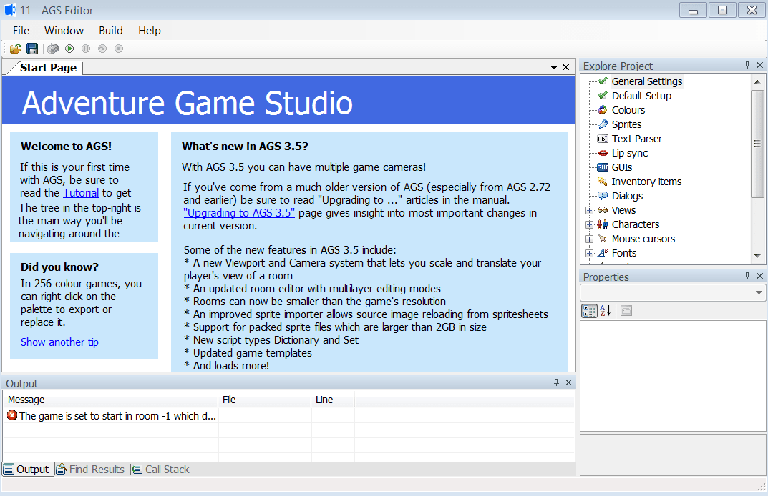Open the Properties object dropdown
Image resolution: width=768 pixels, height=496 pixels.
pyautogui.click(x=759, y=292)
